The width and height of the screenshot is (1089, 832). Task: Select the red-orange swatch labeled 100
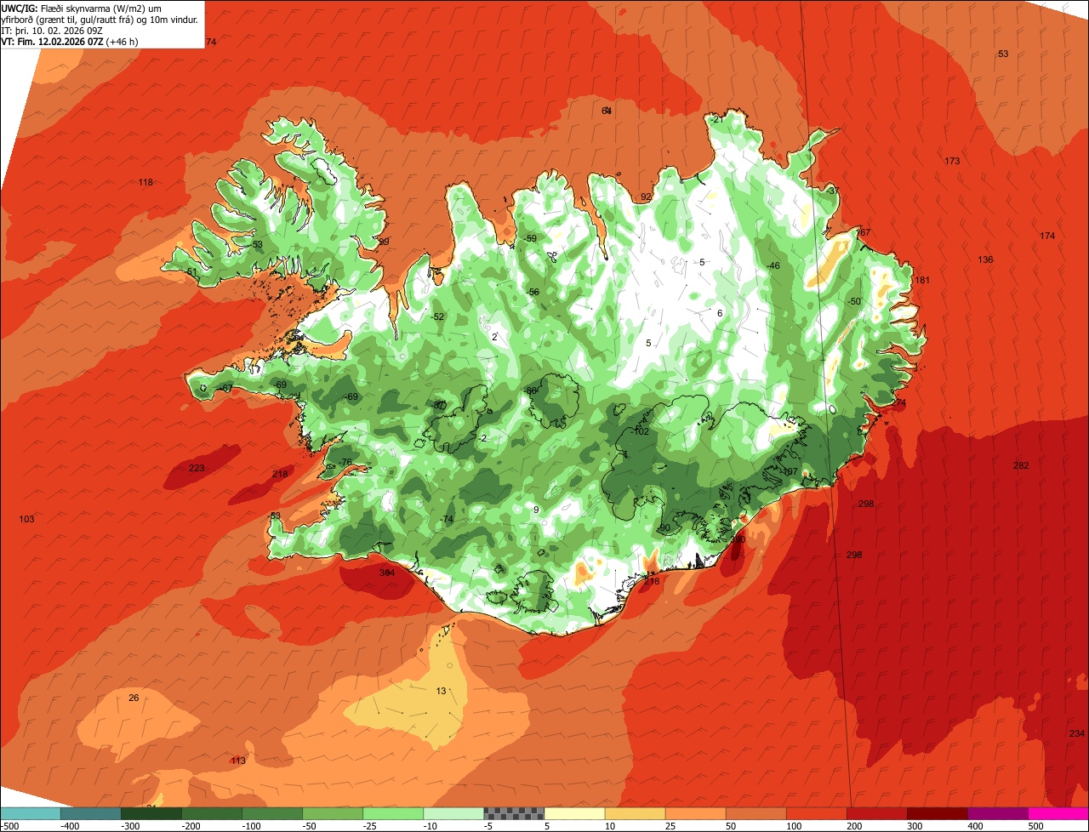coord(815,813)
